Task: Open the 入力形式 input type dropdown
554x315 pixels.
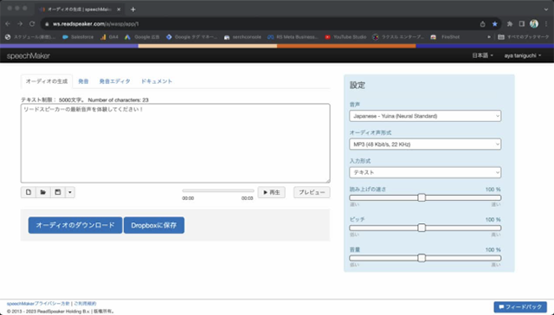Action: pos(425,172)
